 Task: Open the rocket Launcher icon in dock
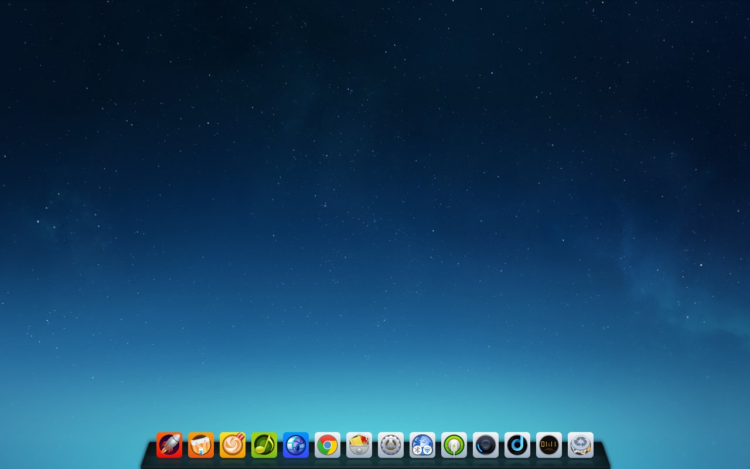169,445
